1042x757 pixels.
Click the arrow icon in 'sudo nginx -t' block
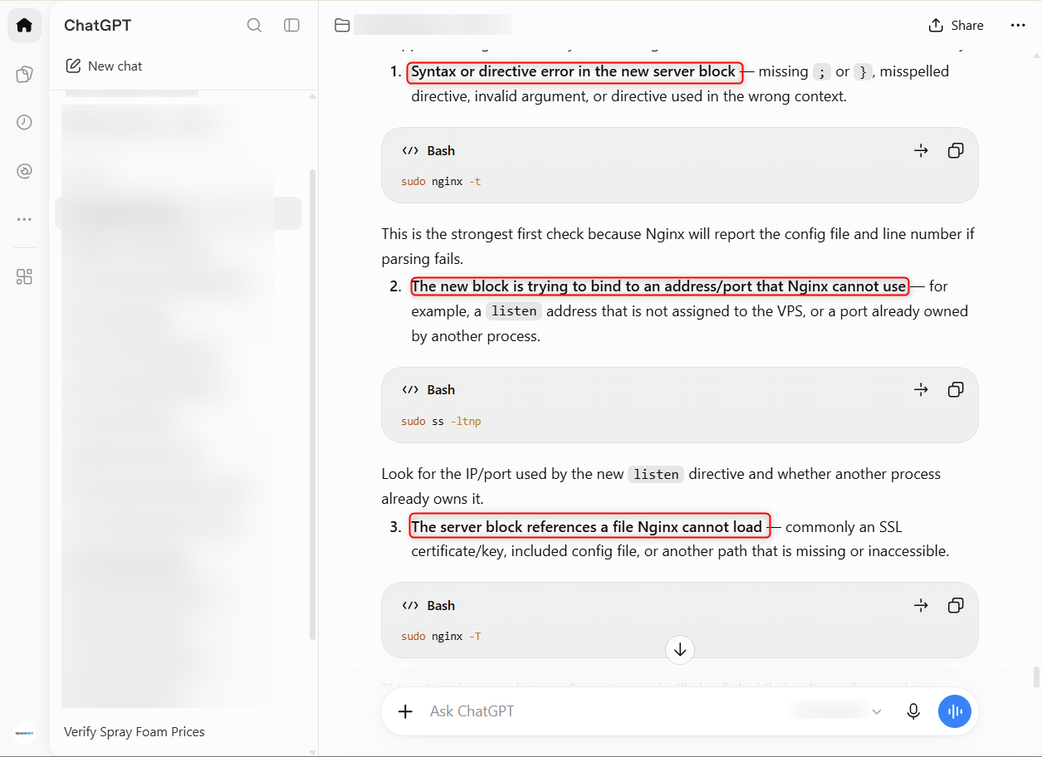[921, 151]
